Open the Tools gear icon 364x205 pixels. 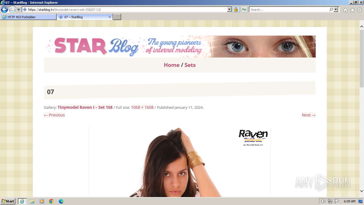click(x=359, y=10)
